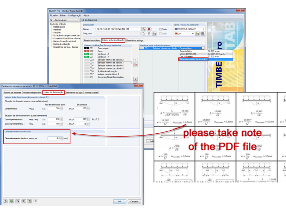Viewport: 286px width, 214px height.
Task: Click the new-set folder icon in Conjuntos row
Action: [x=155, y=34]
